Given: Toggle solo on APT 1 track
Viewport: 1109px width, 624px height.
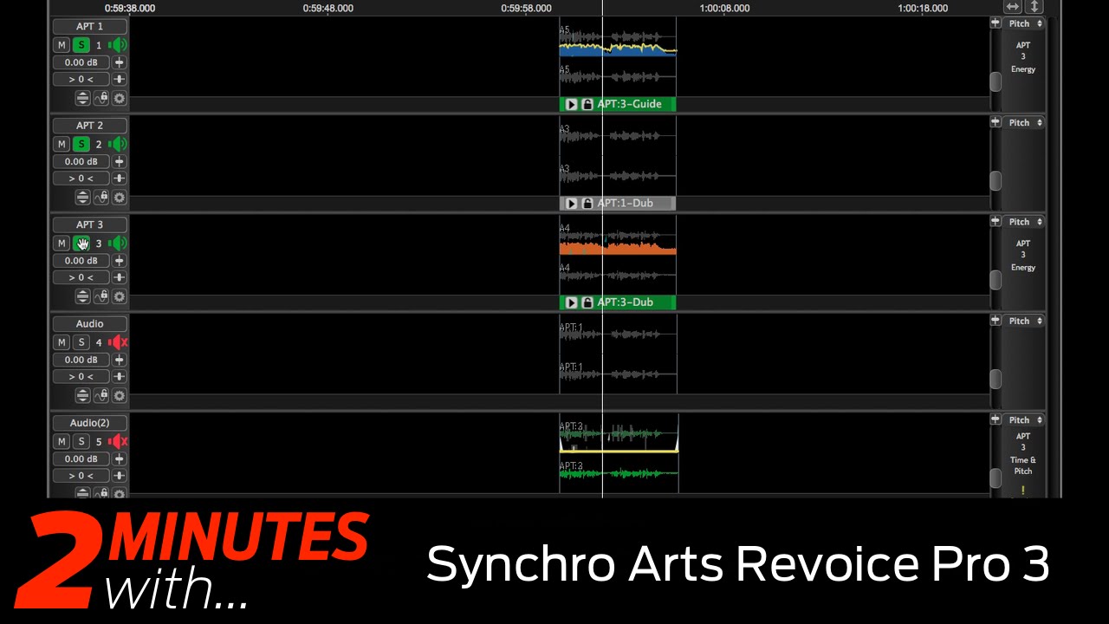Looking at the screenshot, I should click(81, 45).
